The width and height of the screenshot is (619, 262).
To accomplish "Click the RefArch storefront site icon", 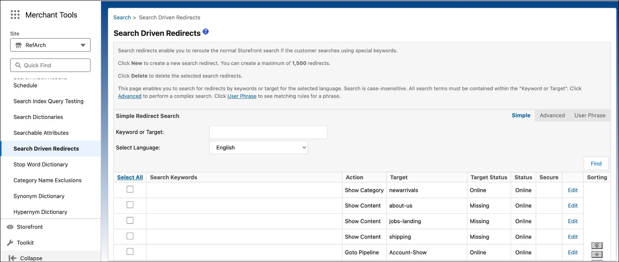I will (x=18, y=45).
